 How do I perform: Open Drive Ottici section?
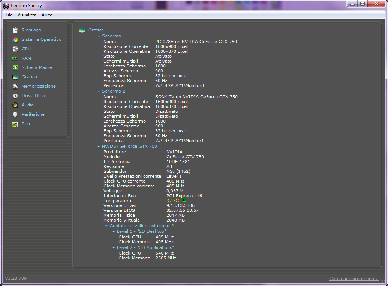point(34,96)
